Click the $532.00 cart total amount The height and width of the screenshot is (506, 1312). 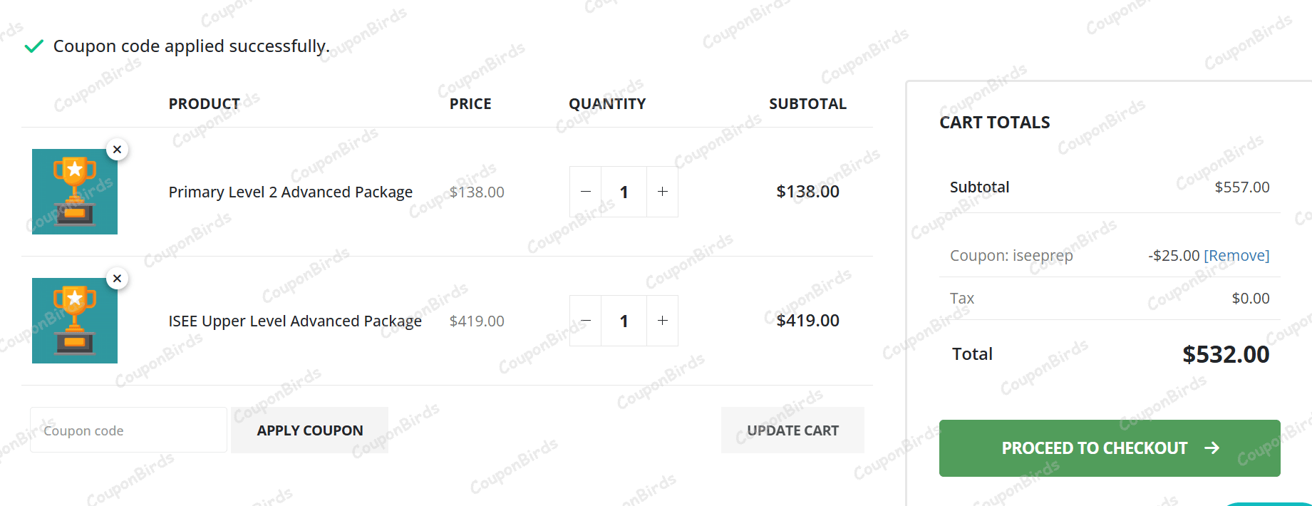[1226, 355]
